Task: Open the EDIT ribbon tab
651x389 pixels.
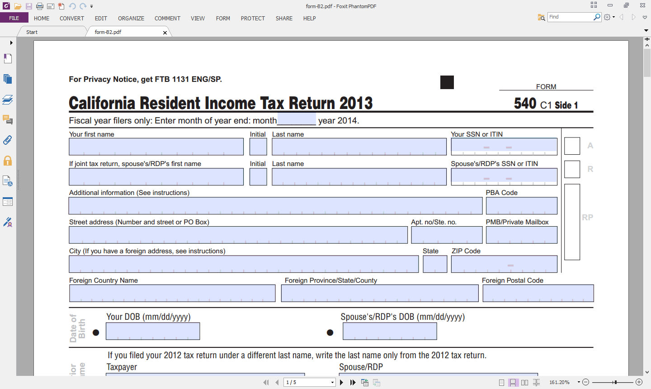Action: pyautogui.click(x=101, y=19)
